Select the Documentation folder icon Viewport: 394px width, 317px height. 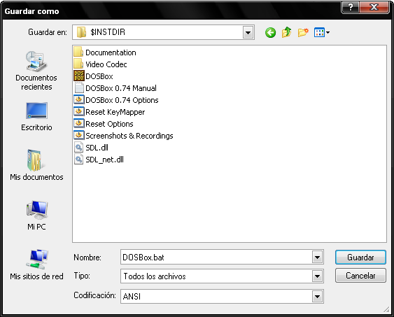(78, 52)
